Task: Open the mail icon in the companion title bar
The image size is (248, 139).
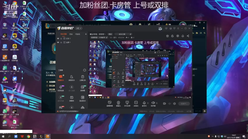Action: [x=170, y=28]
